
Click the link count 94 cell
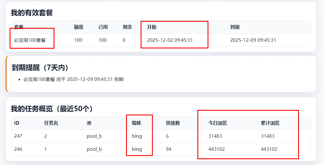tap(169, 149)
